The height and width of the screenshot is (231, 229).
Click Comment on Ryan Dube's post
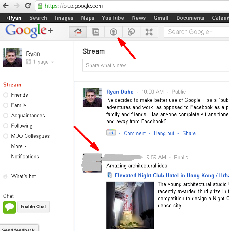click(134, 133)
